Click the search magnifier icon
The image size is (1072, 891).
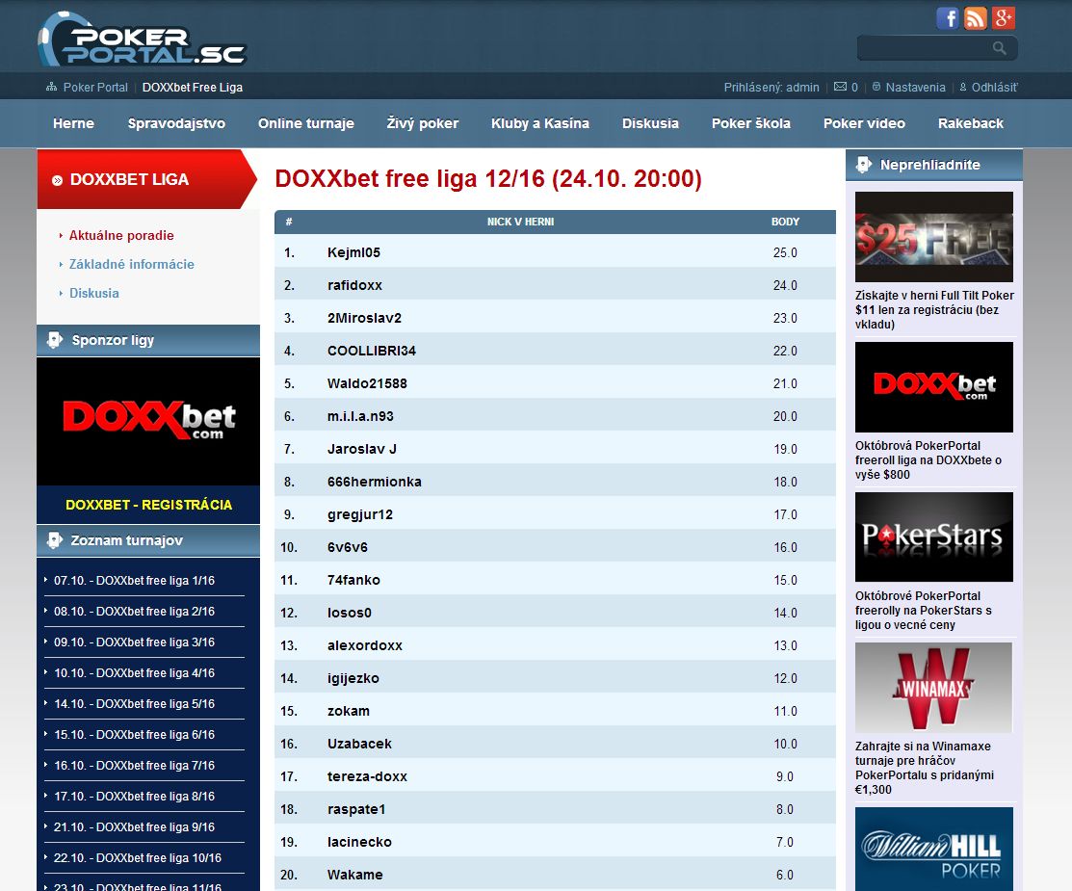(1000, 48)
